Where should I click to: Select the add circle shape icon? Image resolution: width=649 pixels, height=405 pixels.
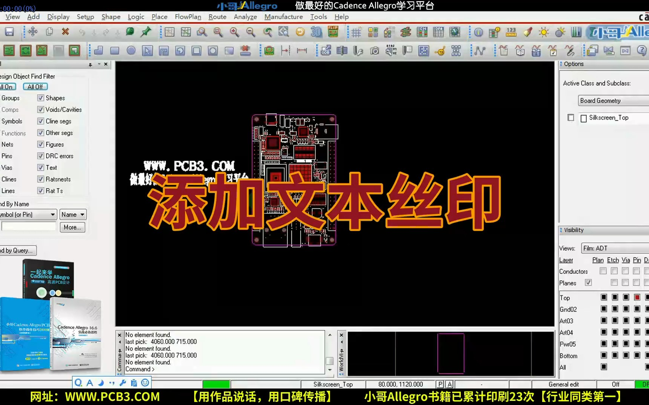click(131, 51)
